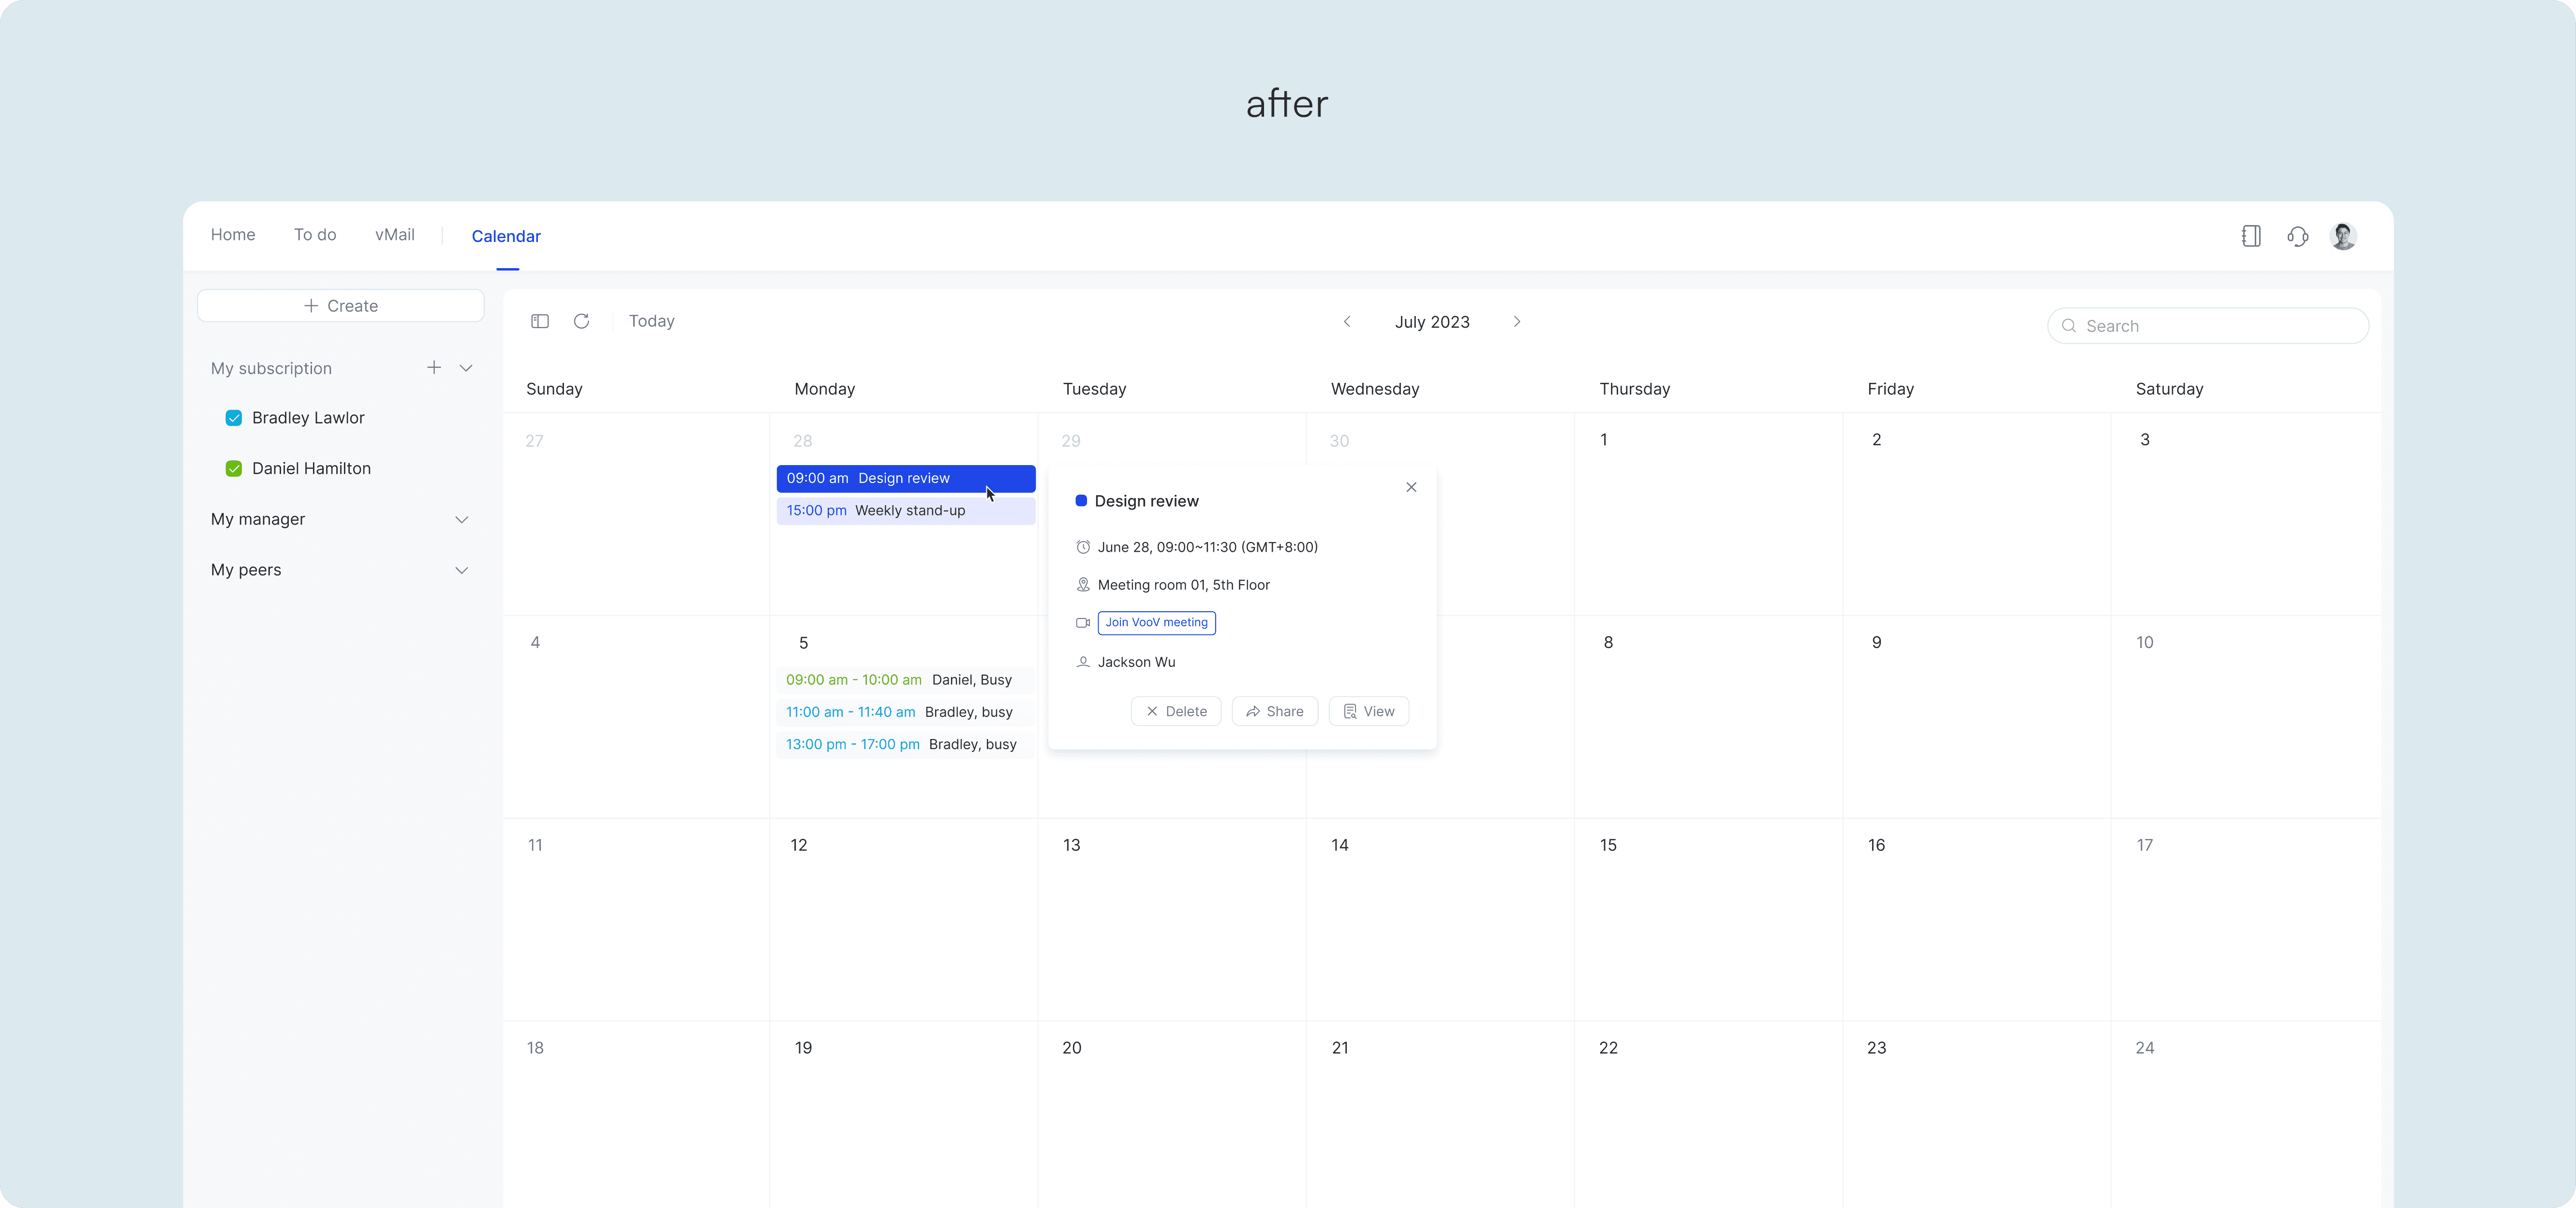Click the blue Design review color dot

tap(1081, 500)
